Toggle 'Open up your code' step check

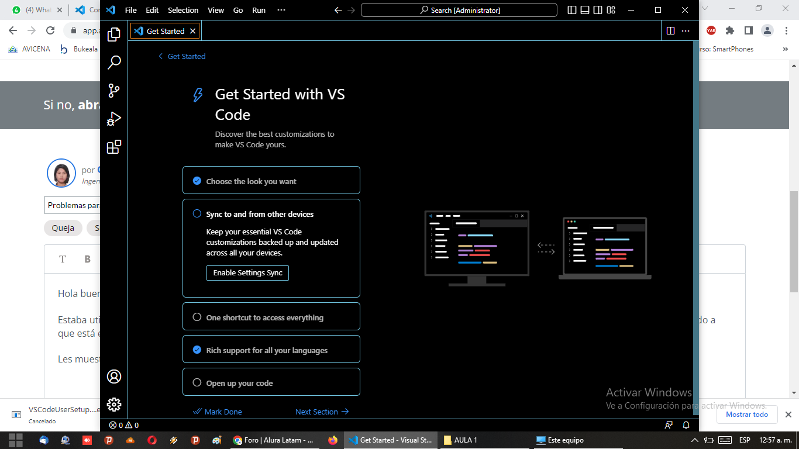pyautogui.click(x=197, y=382)
